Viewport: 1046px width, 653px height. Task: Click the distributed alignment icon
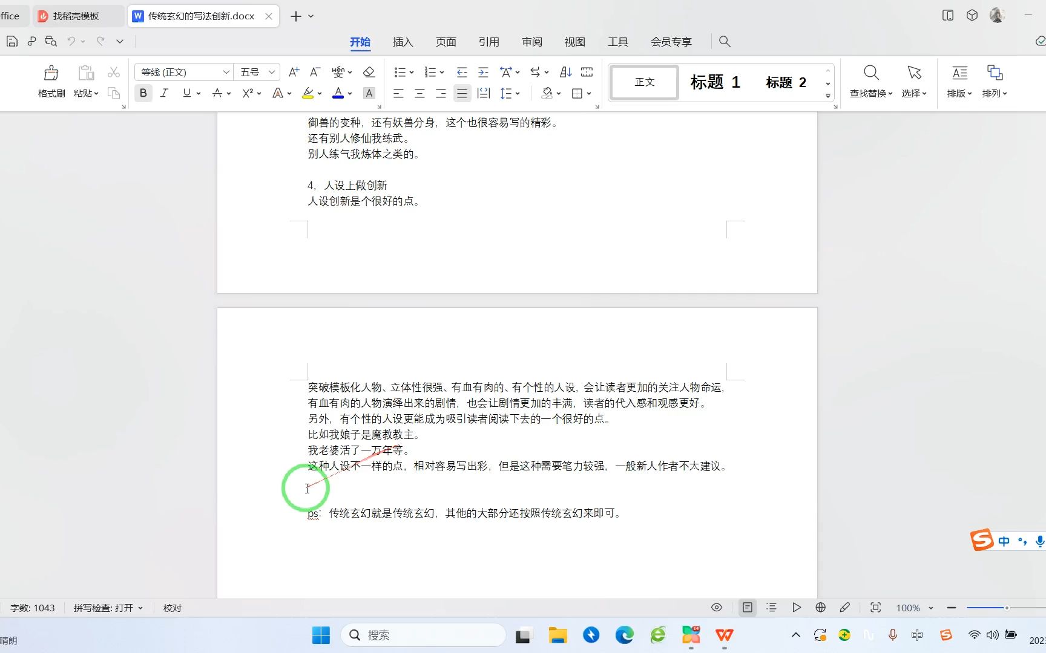(483, 93)
